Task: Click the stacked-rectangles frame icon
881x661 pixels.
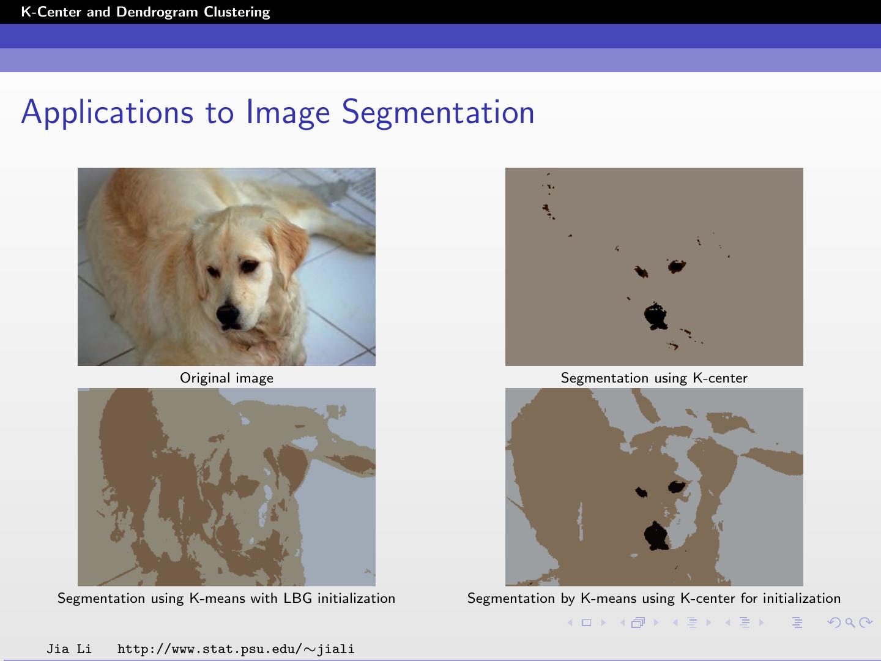Action: point(639,622)
